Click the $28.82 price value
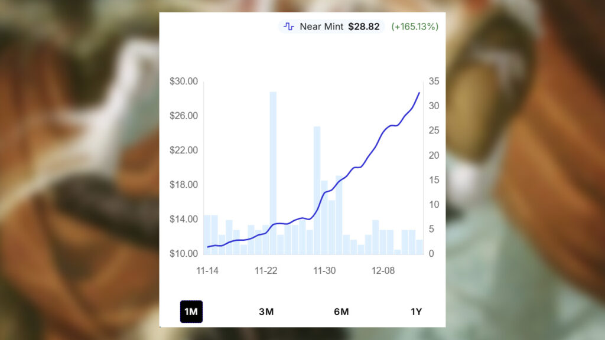The width and height of the screenshot is (605, 340). pos(365,27)
